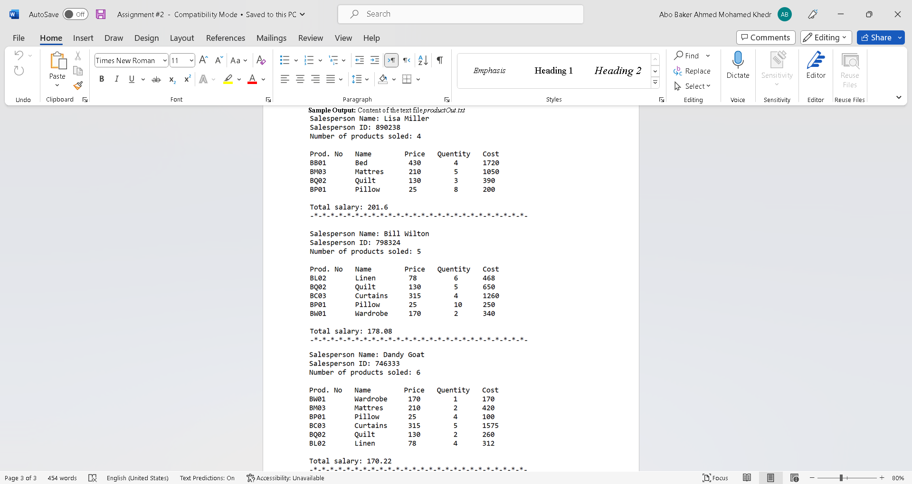Align paragraph text to the left

click(x=285, y=79)
